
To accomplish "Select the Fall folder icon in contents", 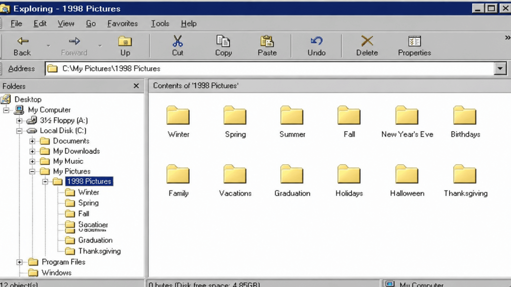I will point(349,115).
